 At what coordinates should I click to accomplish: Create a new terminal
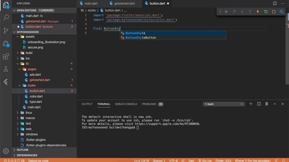point(251,104)
